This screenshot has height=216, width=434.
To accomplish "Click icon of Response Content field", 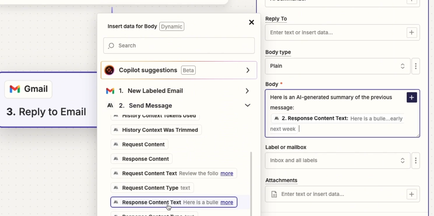I will click(116, 159).
